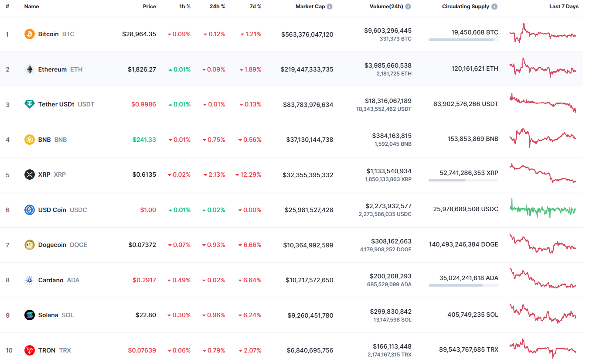
Task: Click the Cardano ADA coin logo
Action: click(x=29, y=280)
